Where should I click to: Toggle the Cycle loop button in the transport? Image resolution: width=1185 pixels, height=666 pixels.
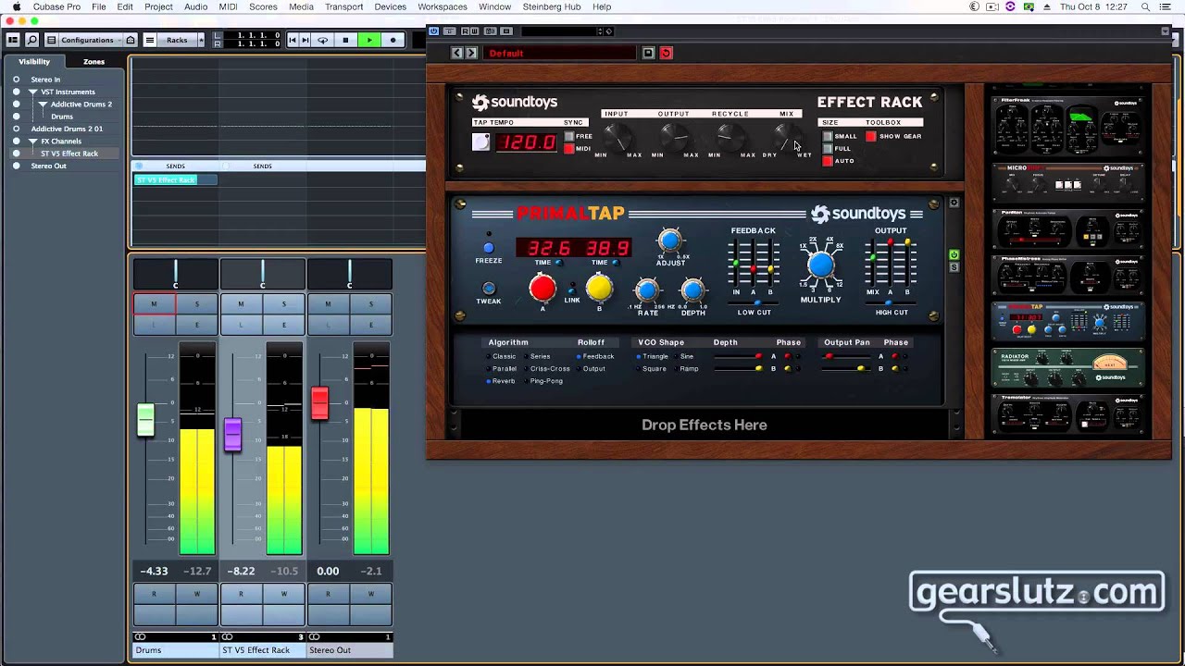323,40
